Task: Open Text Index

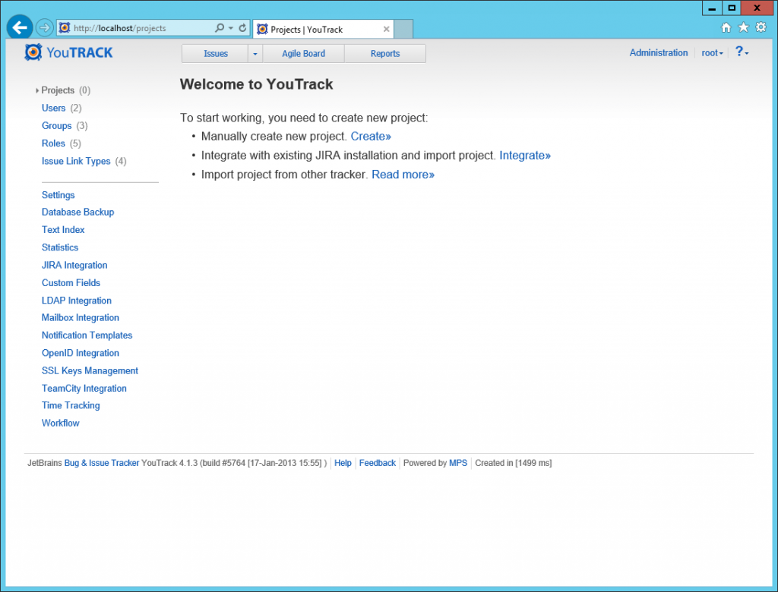Action: click(63, 229)
